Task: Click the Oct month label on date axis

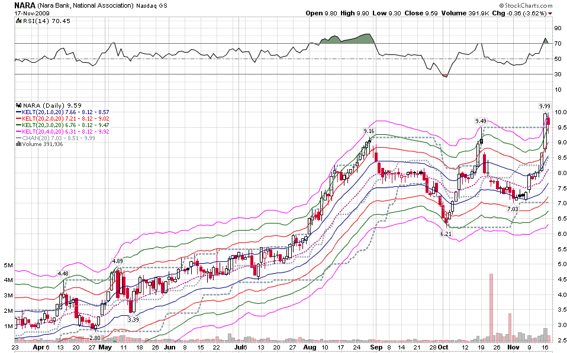Action: pos(443,348)
